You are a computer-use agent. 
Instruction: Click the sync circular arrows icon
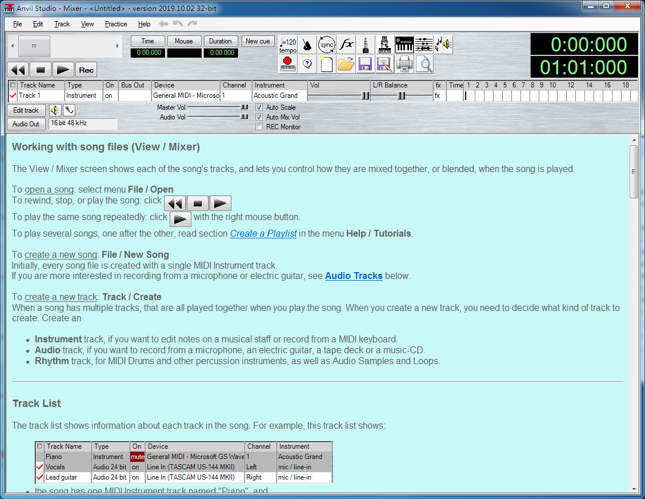click(327, 45)
